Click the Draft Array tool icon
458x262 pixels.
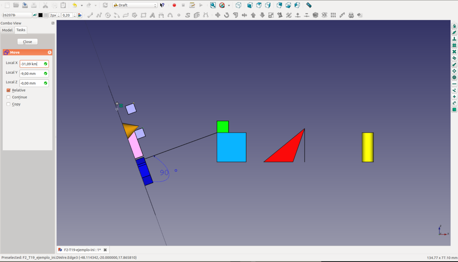pos(333,15)
